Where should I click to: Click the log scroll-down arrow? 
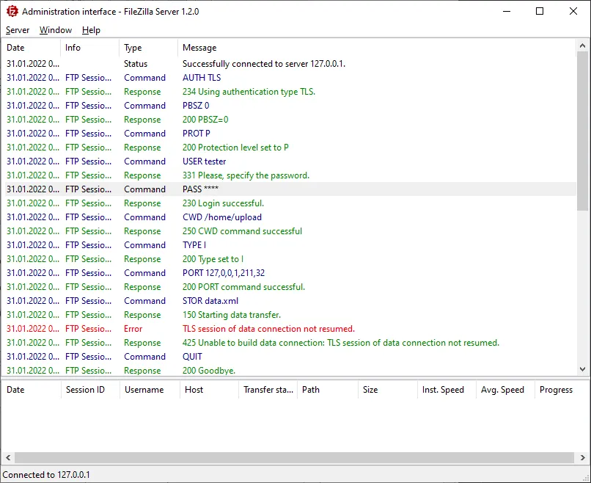click(583, 369)
